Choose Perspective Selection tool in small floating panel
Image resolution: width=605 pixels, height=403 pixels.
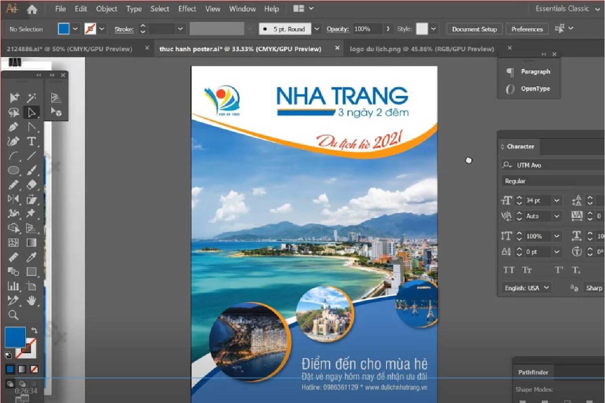point(56,112)
